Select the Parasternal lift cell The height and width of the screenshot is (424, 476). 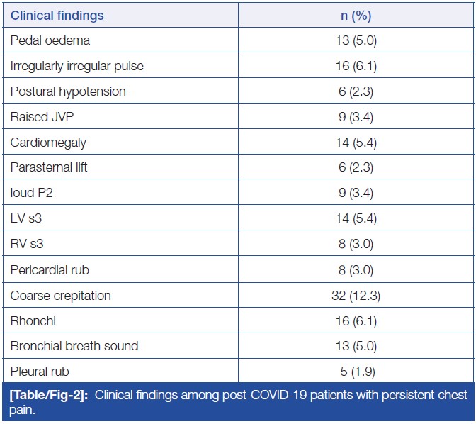pos(49,168)
